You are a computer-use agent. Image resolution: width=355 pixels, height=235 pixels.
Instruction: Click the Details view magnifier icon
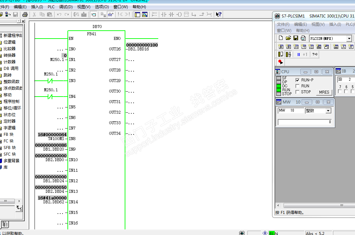[145, 15]
